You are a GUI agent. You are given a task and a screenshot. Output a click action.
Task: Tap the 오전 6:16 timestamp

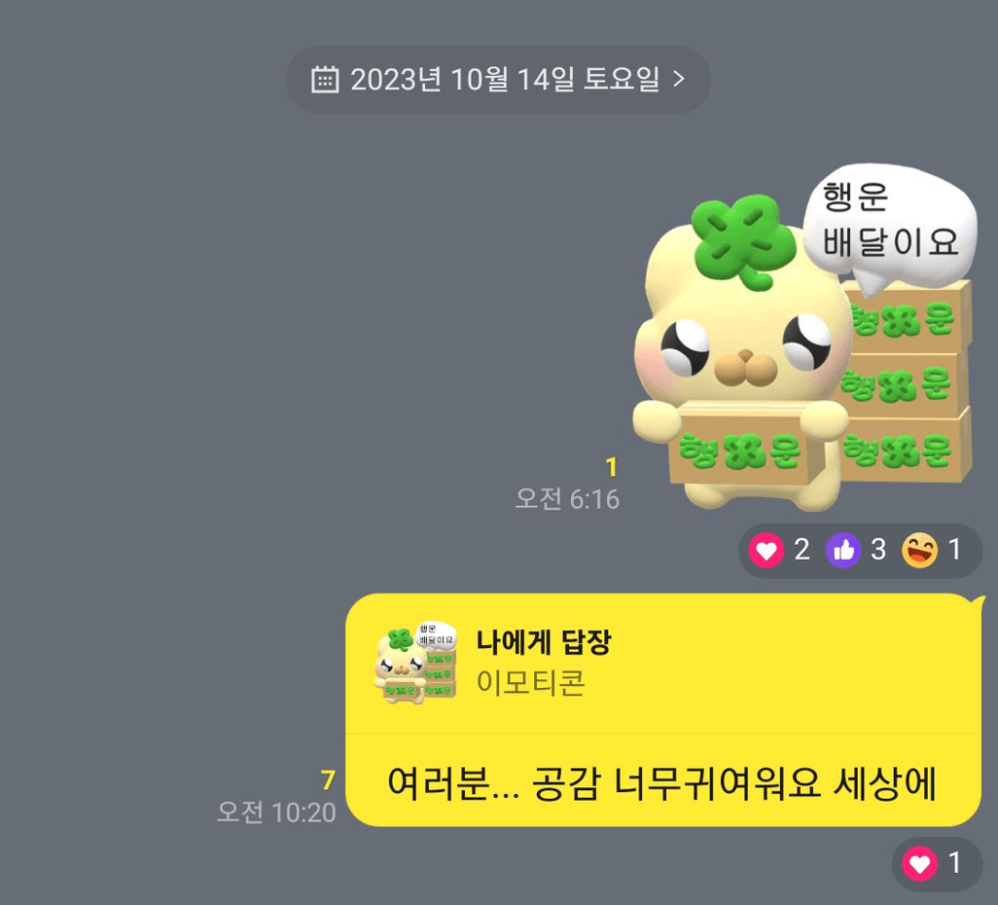tap(567, 498)
